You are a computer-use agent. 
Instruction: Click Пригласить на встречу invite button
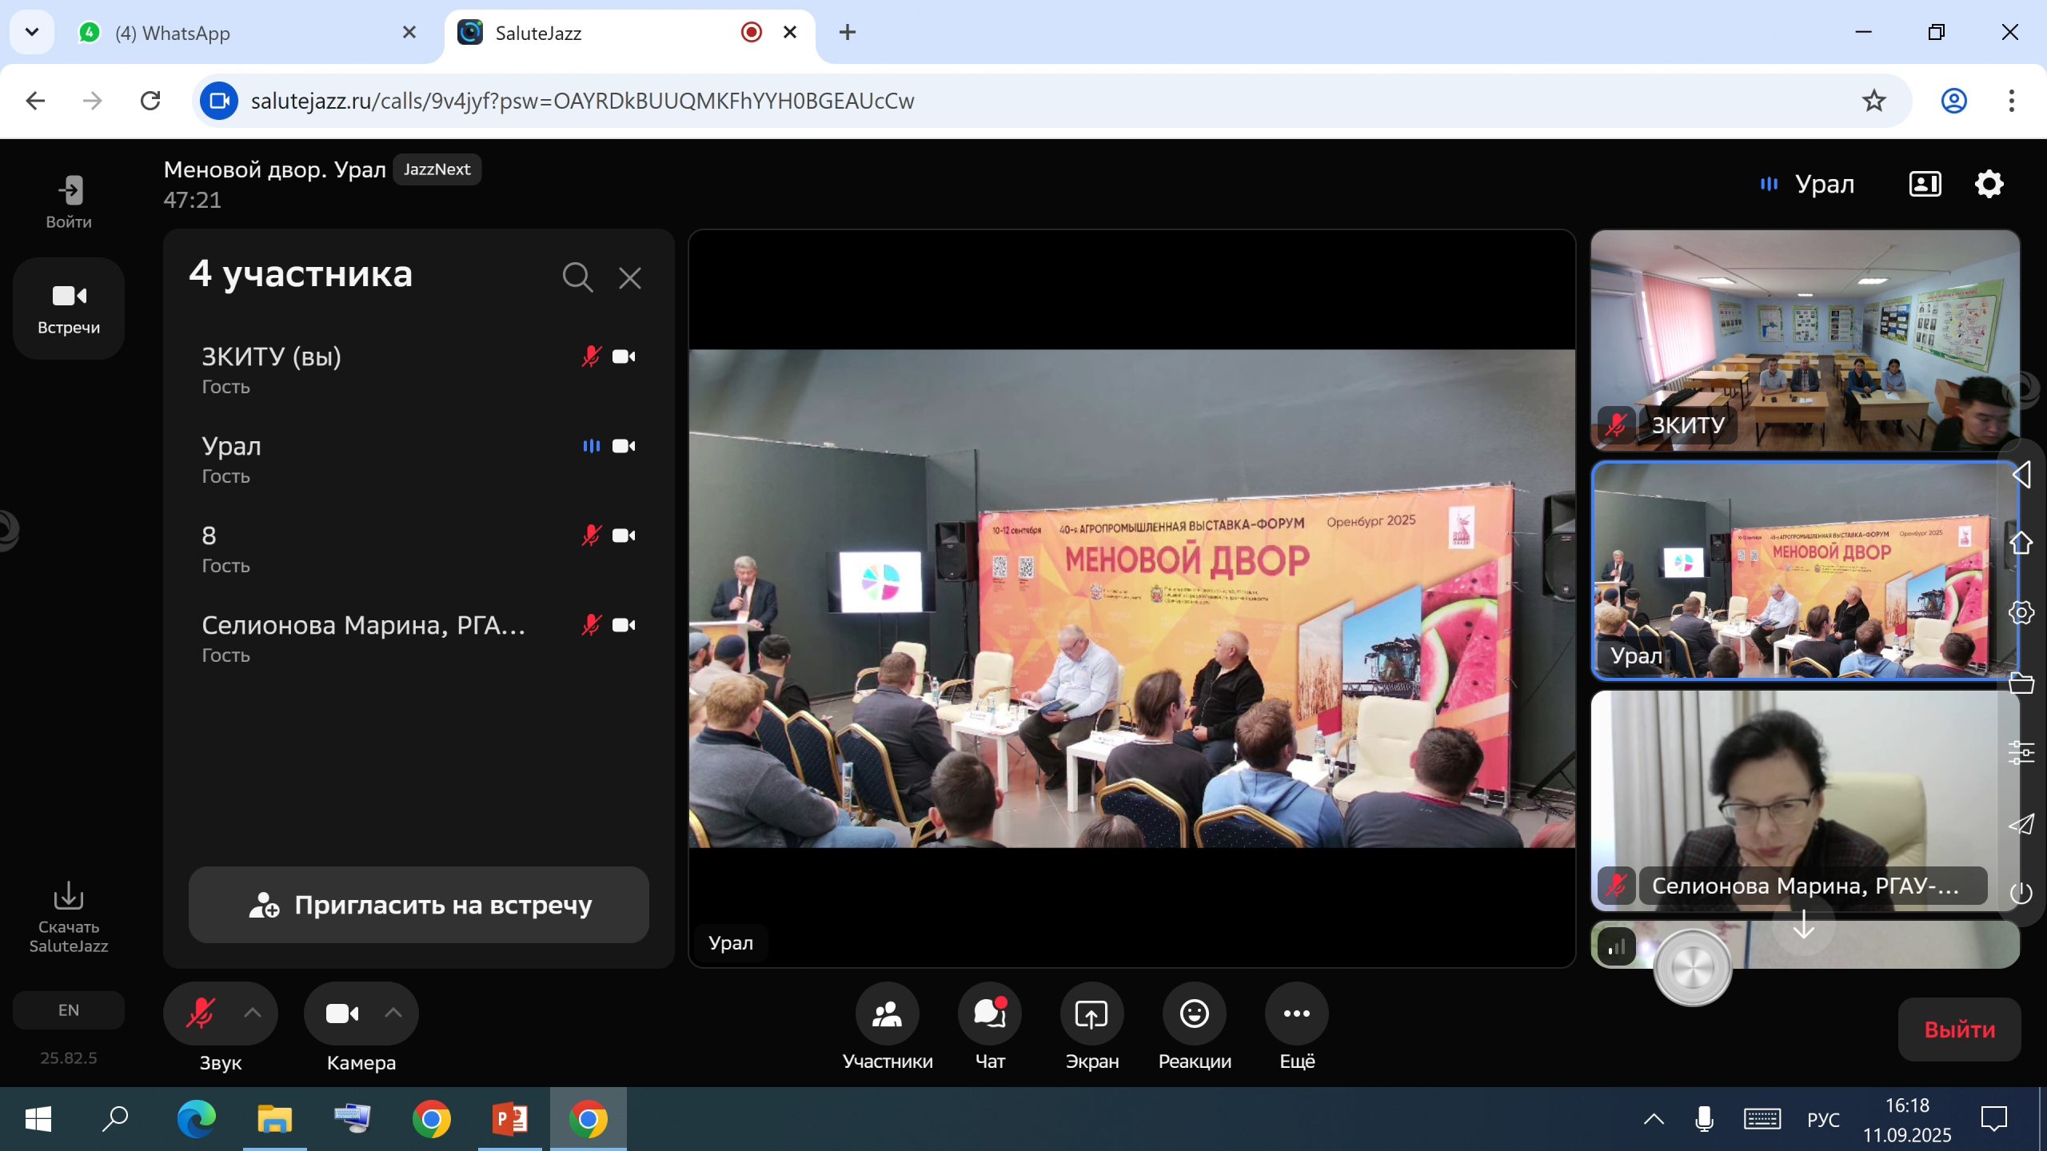tap(419, 905)
